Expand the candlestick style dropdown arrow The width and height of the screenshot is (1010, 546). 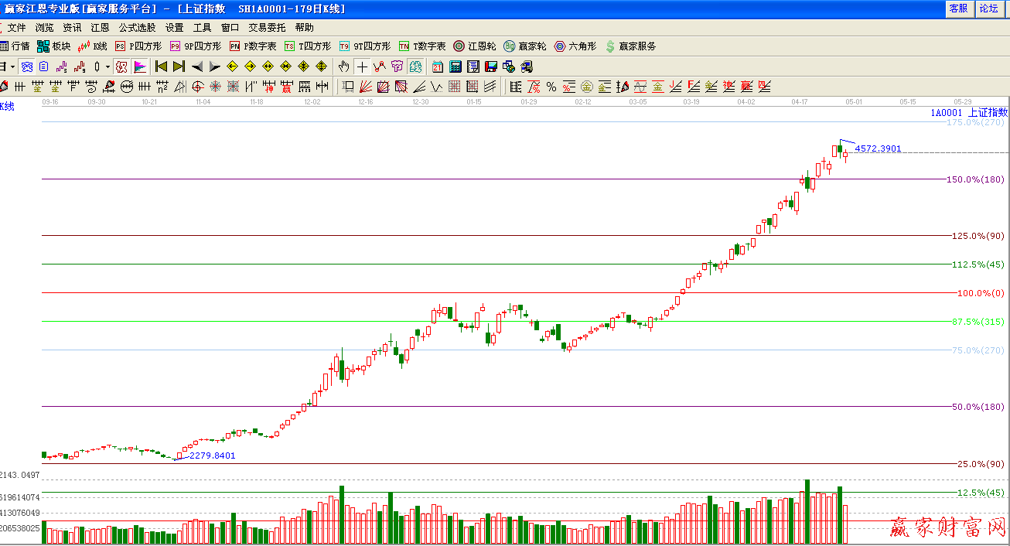click(x=107, y=67)
